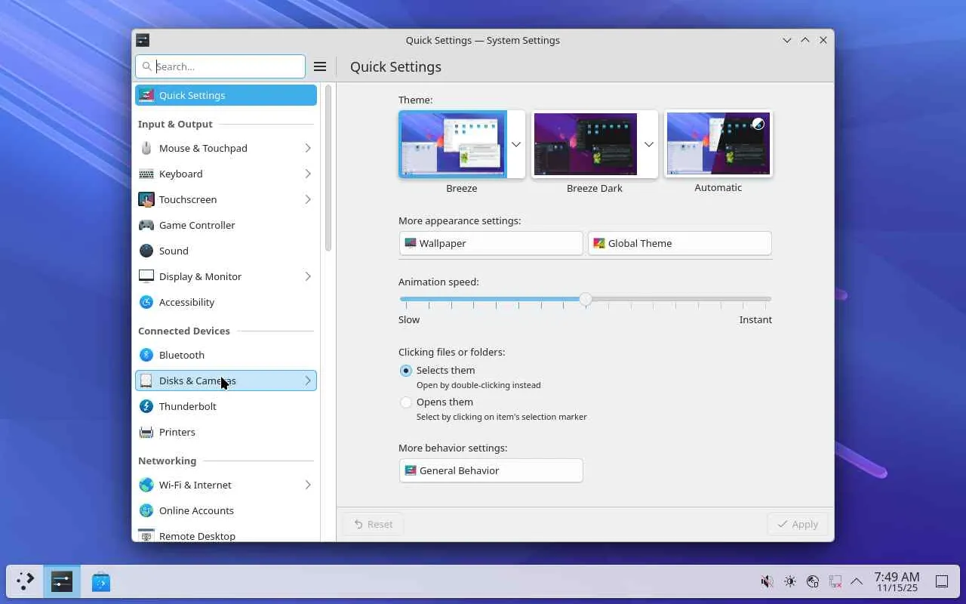Image resolution: width=966 pixels, height=604 pixels.
Task: Show hidden system tray icons arrow
Action: [x=857, y=581]
